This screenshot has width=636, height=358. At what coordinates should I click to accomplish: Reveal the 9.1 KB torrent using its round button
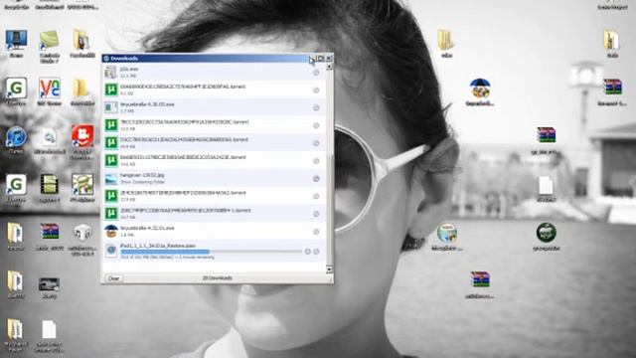pos(316,90)
